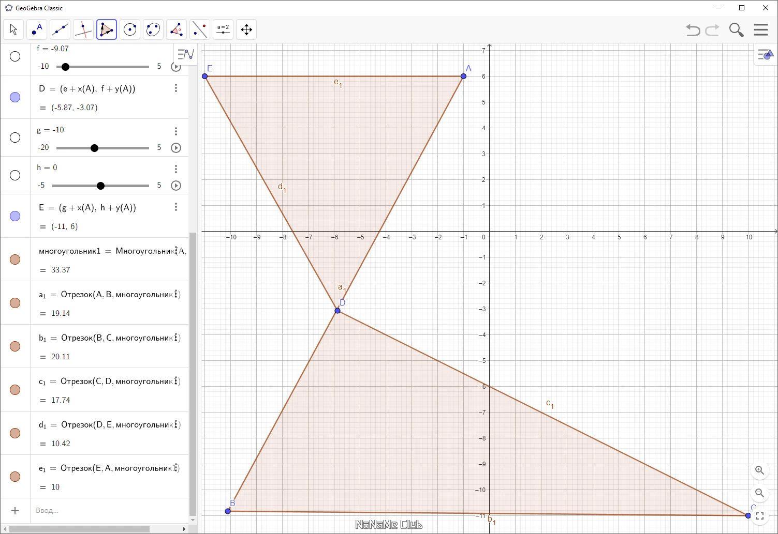Screen dimensions: 778x534
Task: Open more options for c₁ segment row
Action: [x=176, y=381]
